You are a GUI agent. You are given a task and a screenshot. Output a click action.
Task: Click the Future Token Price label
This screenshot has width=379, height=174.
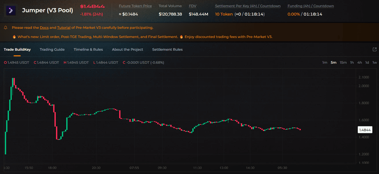tap(135, 6)
